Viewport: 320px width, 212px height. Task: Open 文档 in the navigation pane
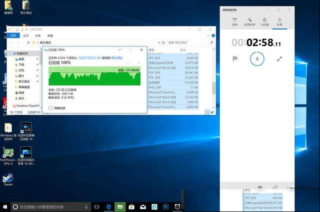(x=21, y=70)
